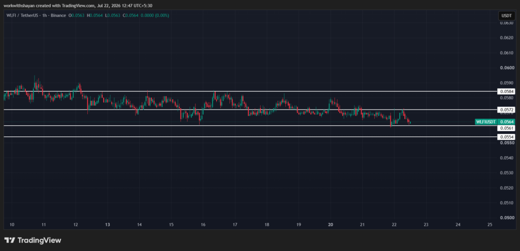Click the 0.0600 price axis label
This screenshot has width=520, height=251.
[506, 68]
